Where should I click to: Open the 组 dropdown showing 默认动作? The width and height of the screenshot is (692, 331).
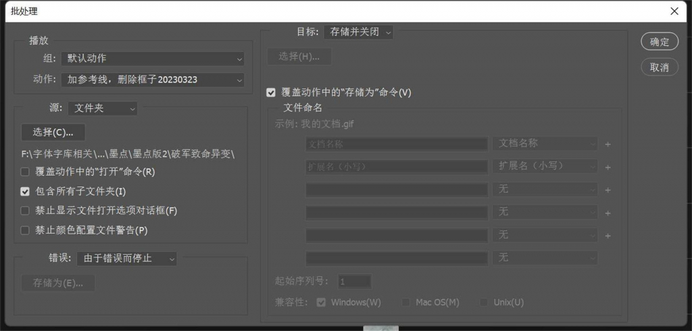(x=153, y=58)
